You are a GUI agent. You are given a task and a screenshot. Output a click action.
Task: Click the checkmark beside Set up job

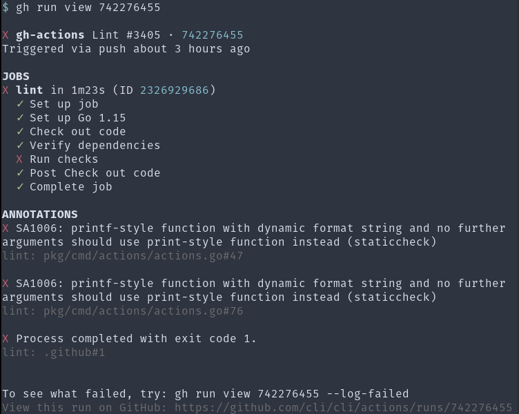coord(20,104)
